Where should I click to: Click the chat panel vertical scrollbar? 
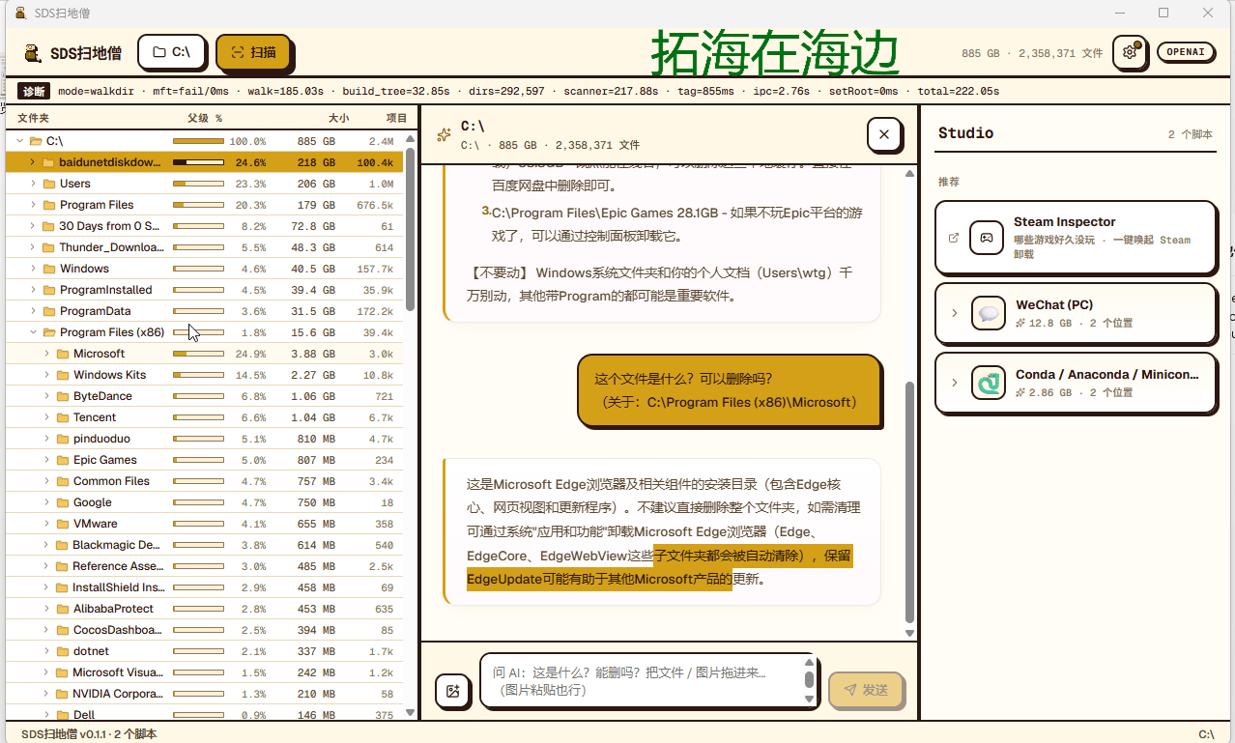(x=908, y=502)
